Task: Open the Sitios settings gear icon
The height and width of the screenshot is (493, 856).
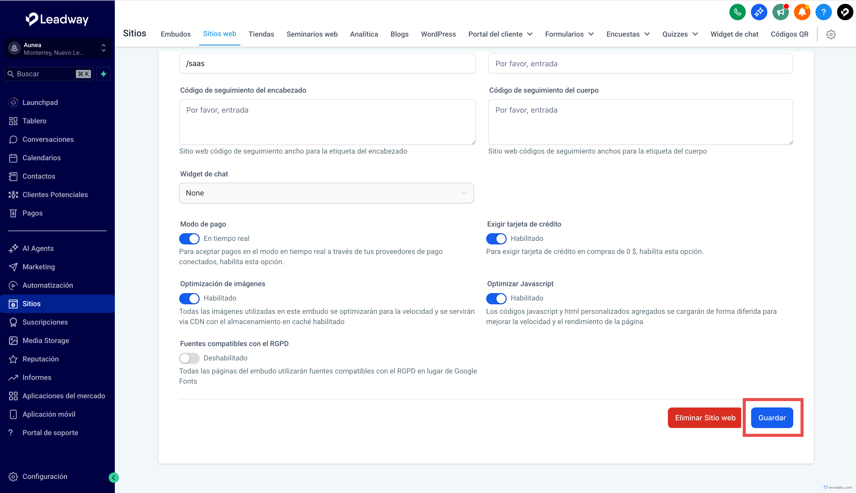Action: [831, 34]
